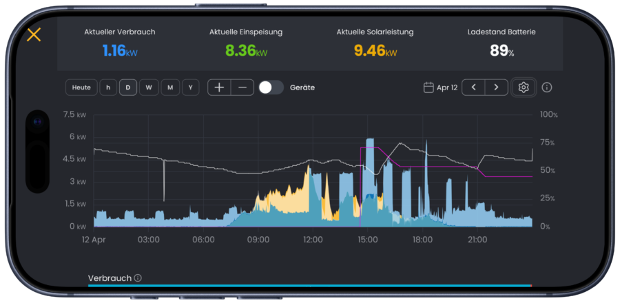Zoom out with the minus button

tap(242, 87)
